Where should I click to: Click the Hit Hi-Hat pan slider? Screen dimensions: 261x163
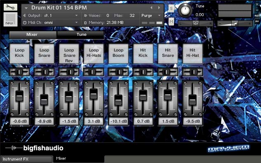coord(193,72)
